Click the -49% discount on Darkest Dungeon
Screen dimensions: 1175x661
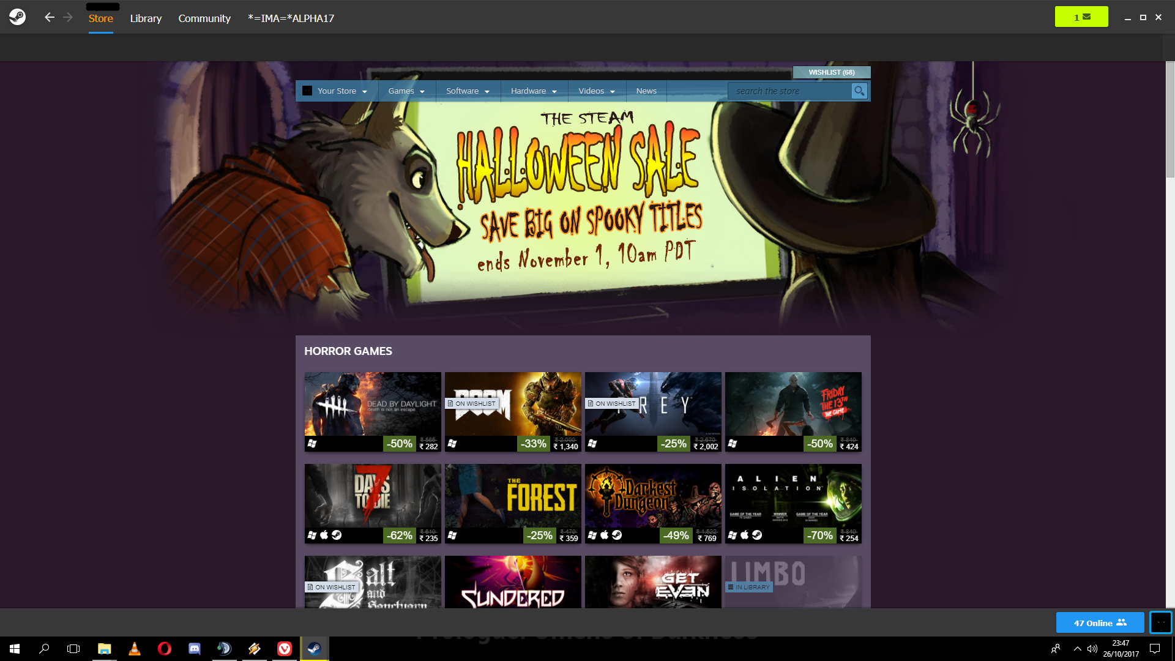click(676, 536)
